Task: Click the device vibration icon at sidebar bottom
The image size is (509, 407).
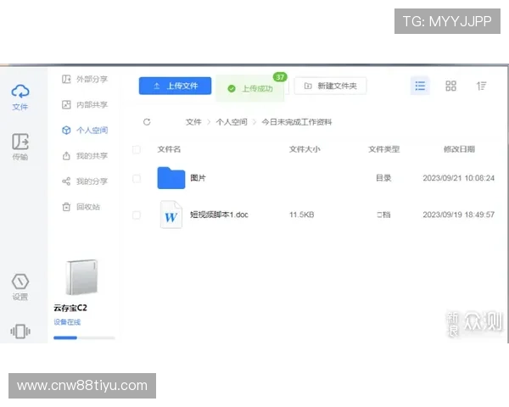Action: [20, 332]
